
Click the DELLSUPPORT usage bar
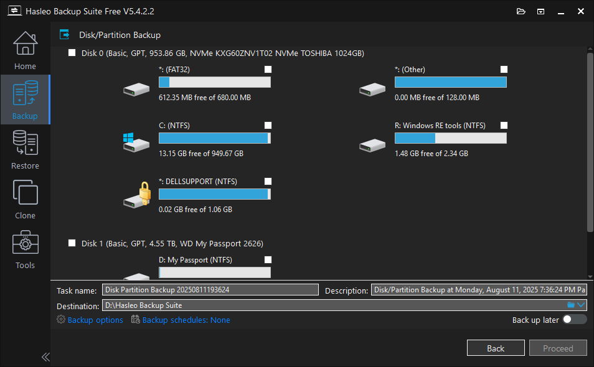click(215, 194)
